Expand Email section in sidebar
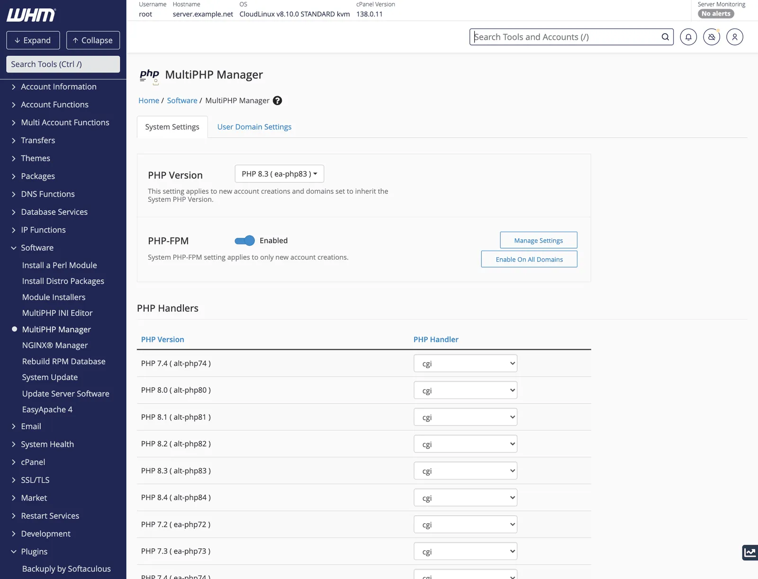This screenshot has height=579, width=758. pyautogui.click(x=31, y=426)
